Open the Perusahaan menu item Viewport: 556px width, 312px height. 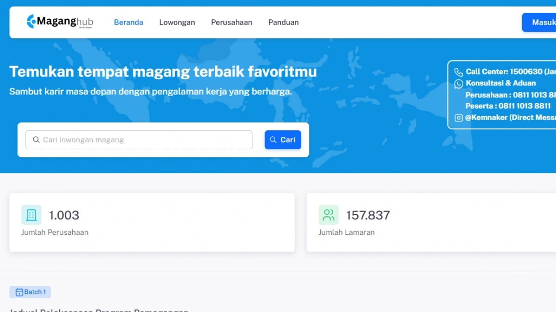232,22
